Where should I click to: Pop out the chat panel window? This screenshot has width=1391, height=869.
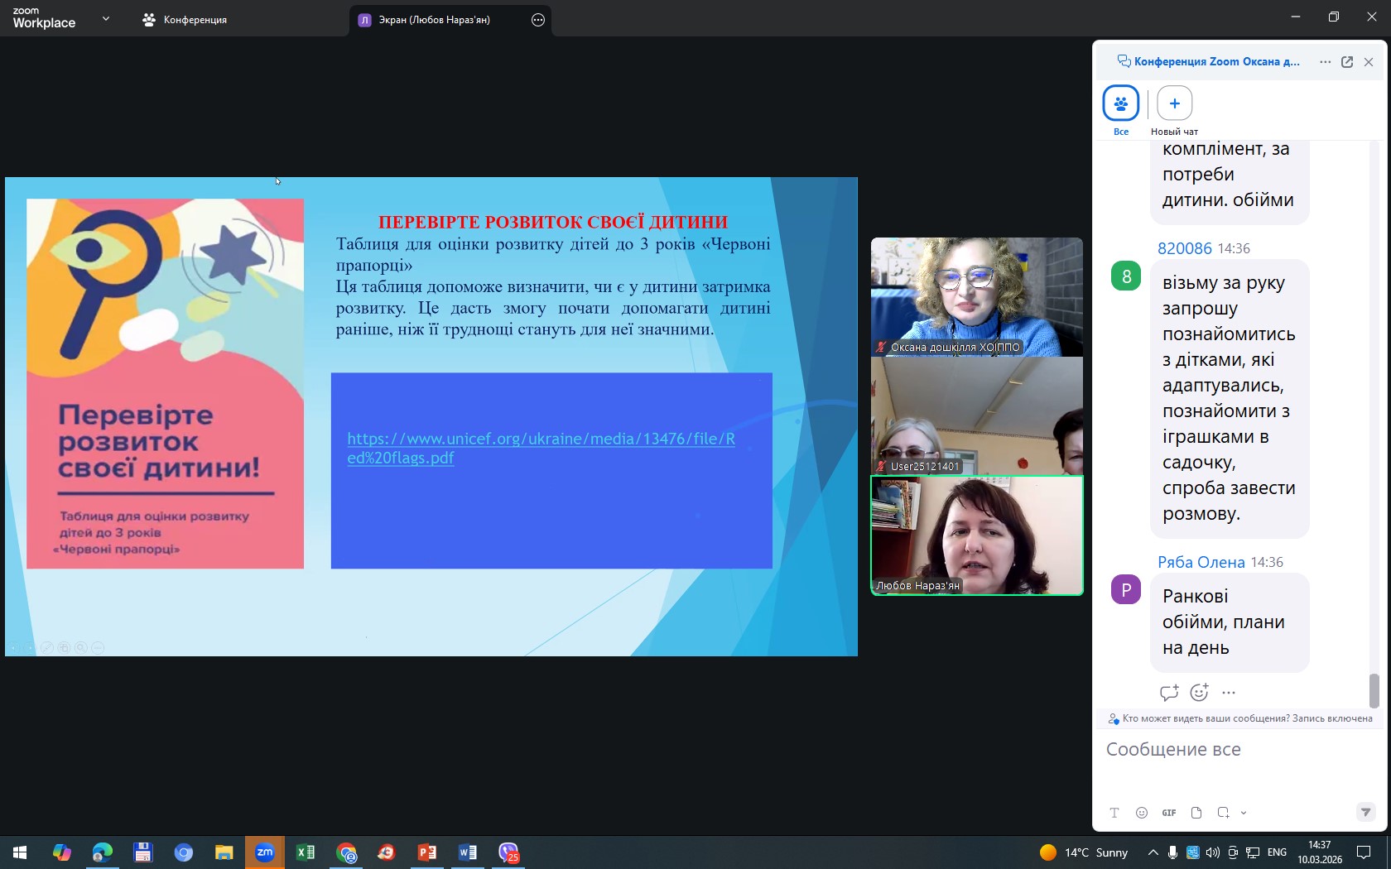point(1347,62)
